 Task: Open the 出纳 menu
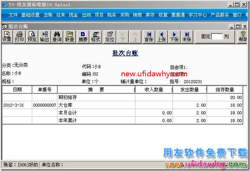point(87,15)
